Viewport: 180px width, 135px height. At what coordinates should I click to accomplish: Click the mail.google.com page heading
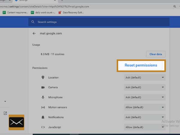(51, 33)
